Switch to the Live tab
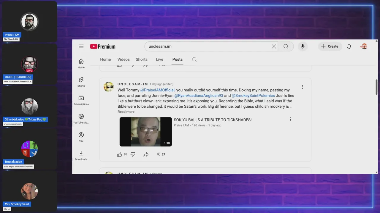 pyautogui.click(x=159, y=59)
